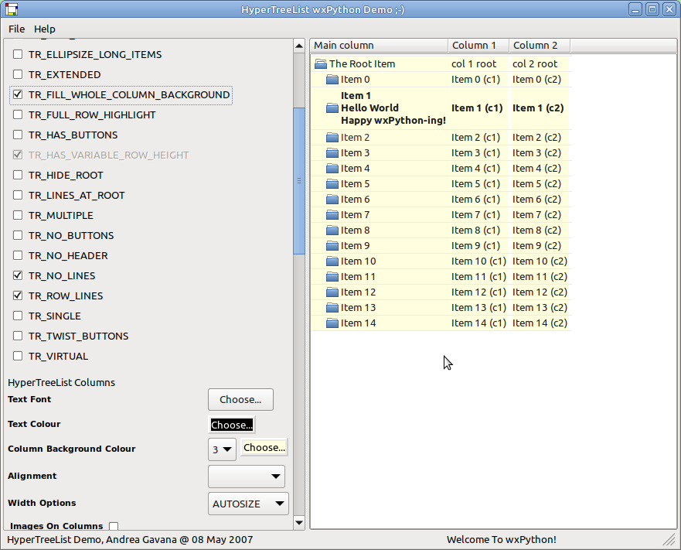
Task: Click the 'Item 5 (c1)' cell
Action: pos(475,184)
